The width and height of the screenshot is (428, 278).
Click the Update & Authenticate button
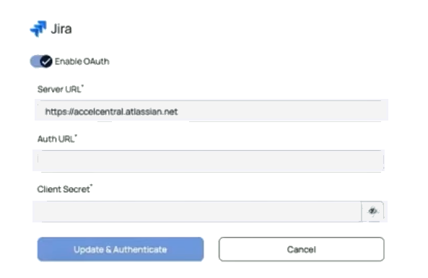pos(121,249)
